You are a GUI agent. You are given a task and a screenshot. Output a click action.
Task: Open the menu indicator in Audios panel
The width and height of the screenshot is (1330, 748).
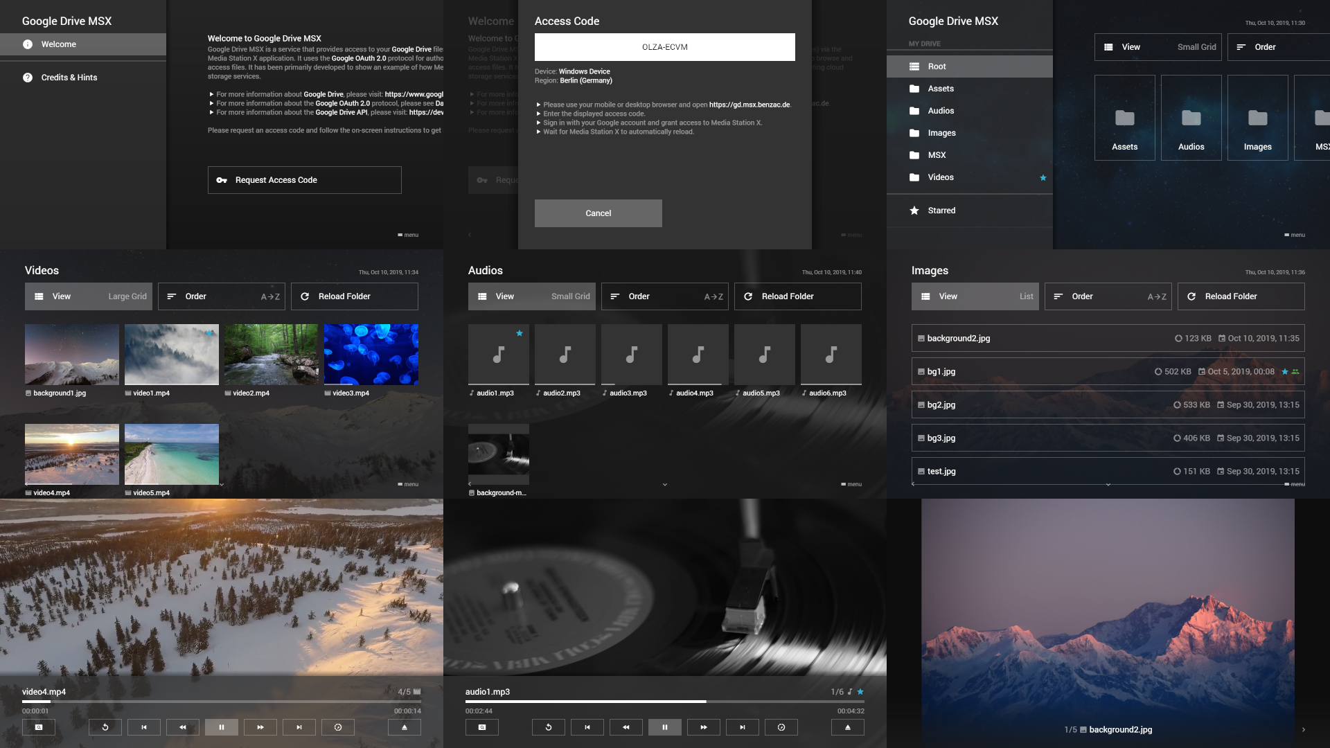(x=851, y=484)
